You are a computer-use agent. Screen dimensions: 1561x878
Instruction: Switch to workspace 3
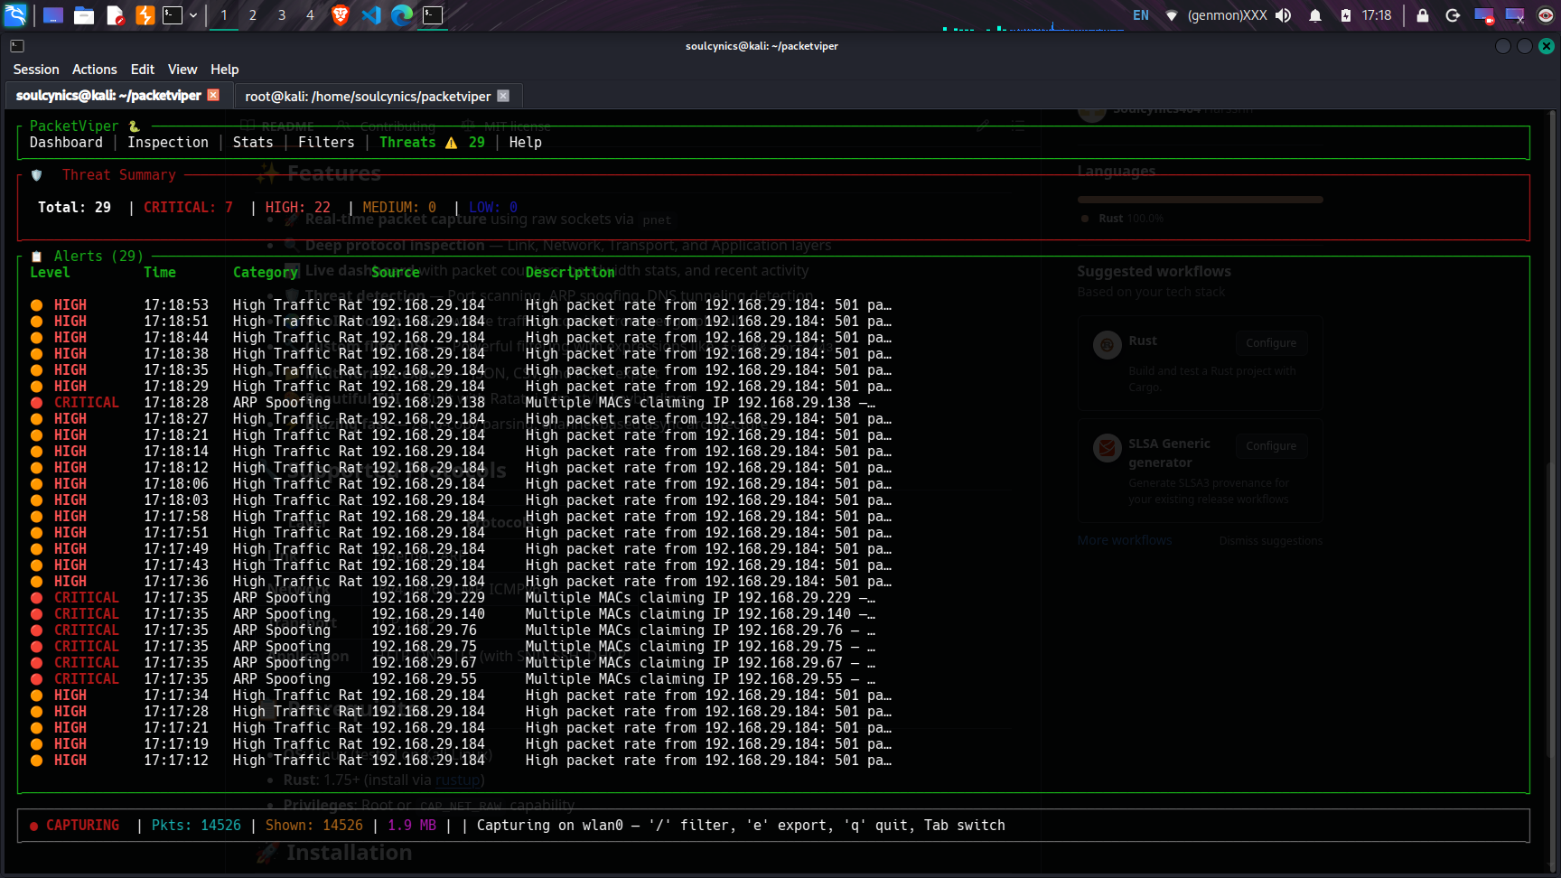pyautogui.click(x=282, y=15)
